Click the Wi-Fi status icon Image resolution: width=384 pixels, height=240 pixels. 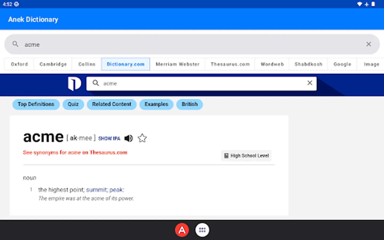coord(360,4)
